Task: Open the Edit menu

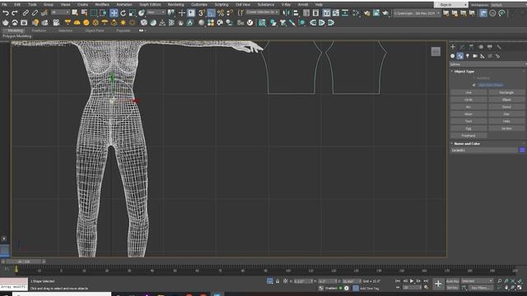Action: 17,5
